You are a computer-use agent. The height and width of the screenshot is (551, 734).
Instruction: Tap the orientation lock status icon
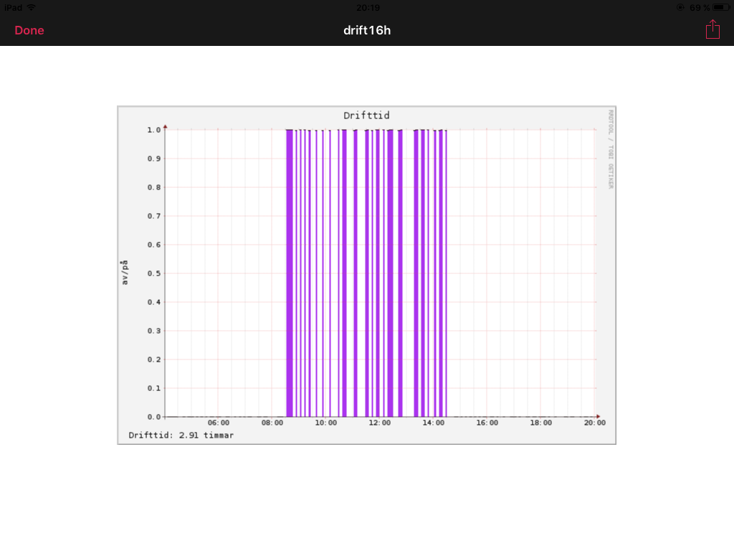click(680, 7)
